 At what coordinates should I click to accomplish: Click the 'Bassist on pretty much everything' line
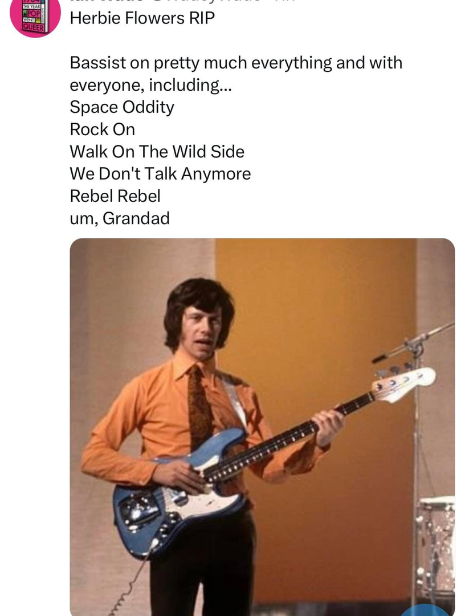236,63
